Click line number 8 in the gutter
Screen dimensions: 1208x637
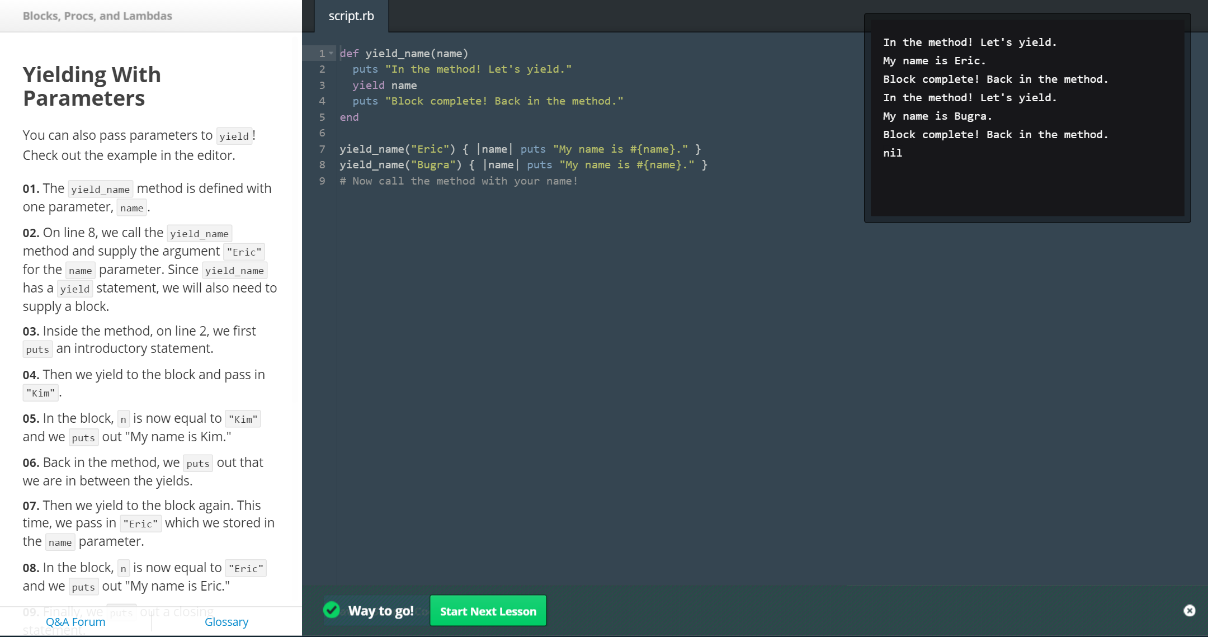point(322,164)
